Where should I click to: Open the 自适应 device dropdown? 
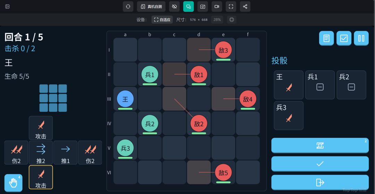(x=162, y=19)
